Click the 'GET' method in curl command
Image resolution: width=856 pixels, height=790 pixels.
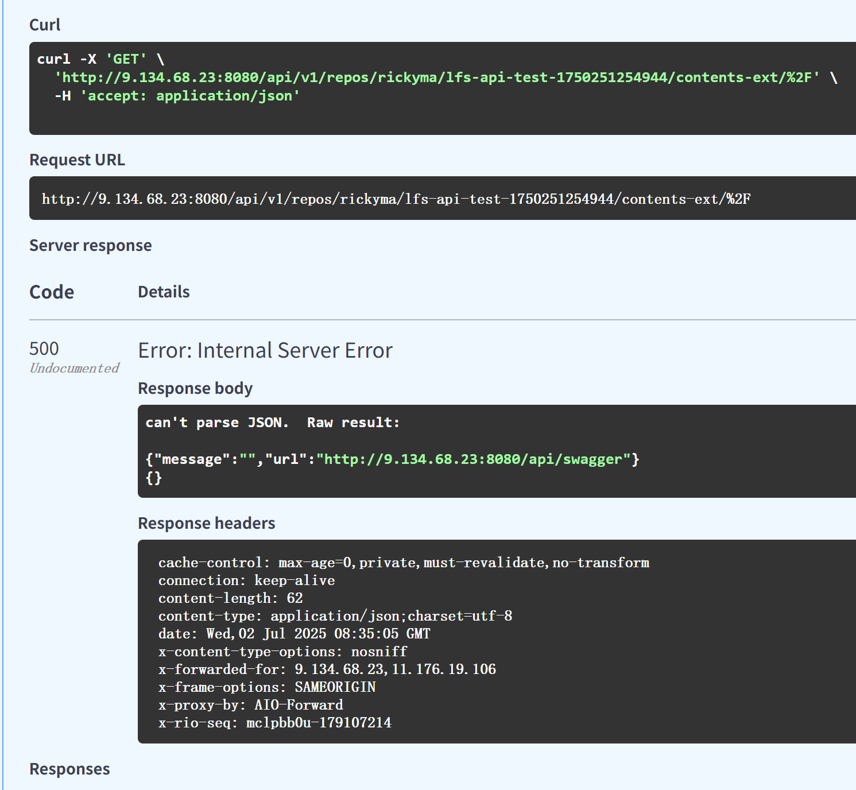click(x=126, y=59)
